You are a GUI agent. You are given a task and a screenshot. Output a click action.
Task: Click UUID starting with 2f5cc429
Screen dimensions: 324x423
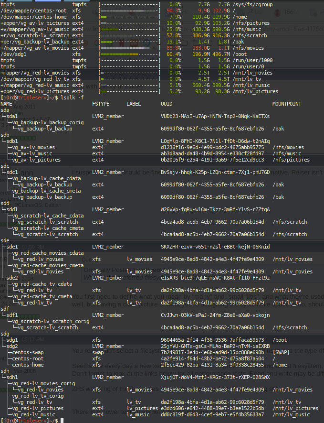point(212,365)
